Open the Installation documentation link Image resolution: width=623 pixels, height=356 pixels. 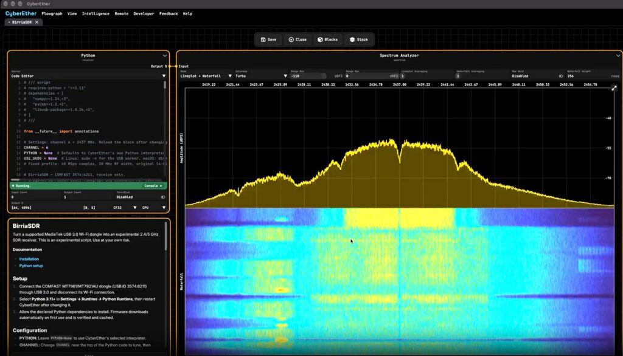[x=29, y=259]
